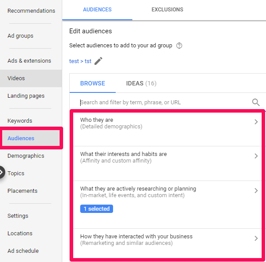Expand How they have interacted chevron
This screenshot has width=266, height=262.
(256, 238)
